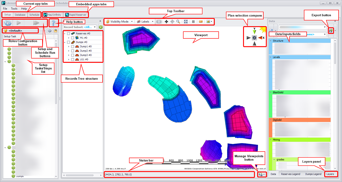Collapse the Dumps #0 tree node

tap(65, 42)
